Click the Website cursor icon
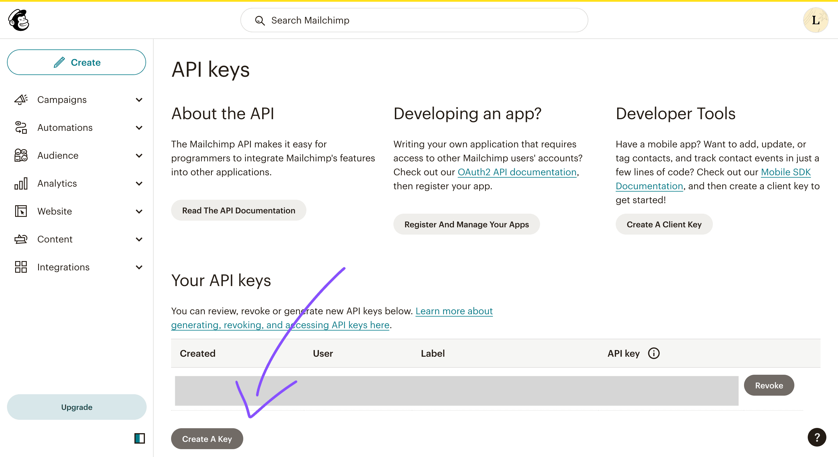The width and height of the screenshot is (838, 457). tap(21, 211)
